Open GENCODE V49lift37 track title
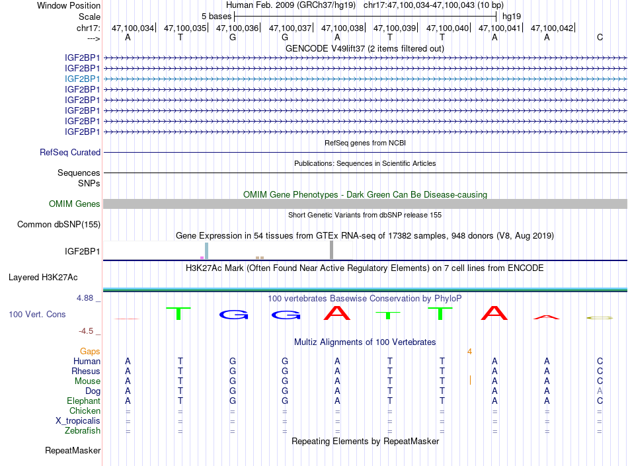This screenshot has width=628, height=466. point(364,49)
